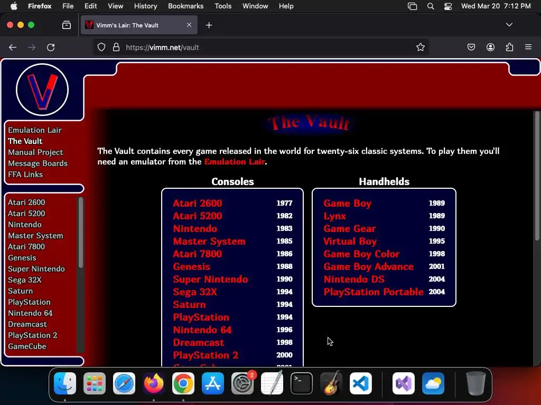Click the date and time in menu bar
The image size is (541, 405).
(x=496, y=6)
